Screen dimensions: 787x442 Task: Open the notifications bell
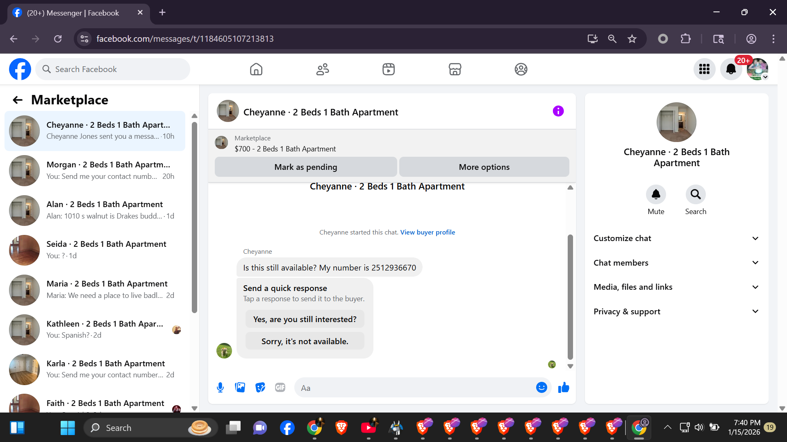[x=731, y=69]
